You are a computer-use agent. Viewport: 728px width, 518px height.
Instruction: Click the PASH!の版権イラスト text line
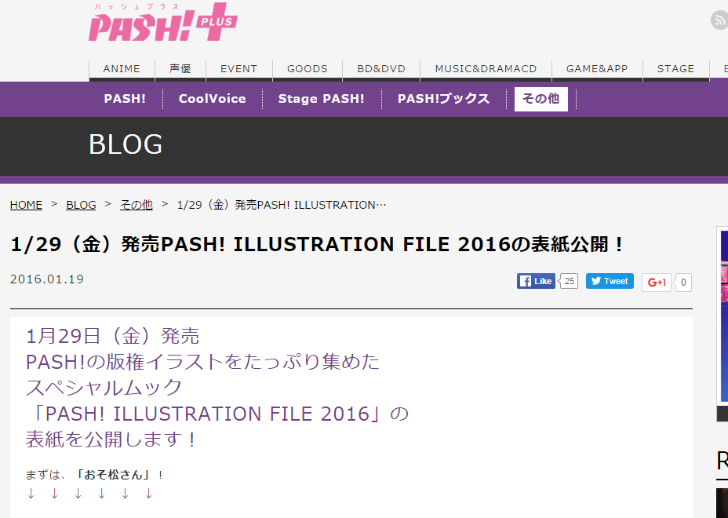tap(203, 362)
